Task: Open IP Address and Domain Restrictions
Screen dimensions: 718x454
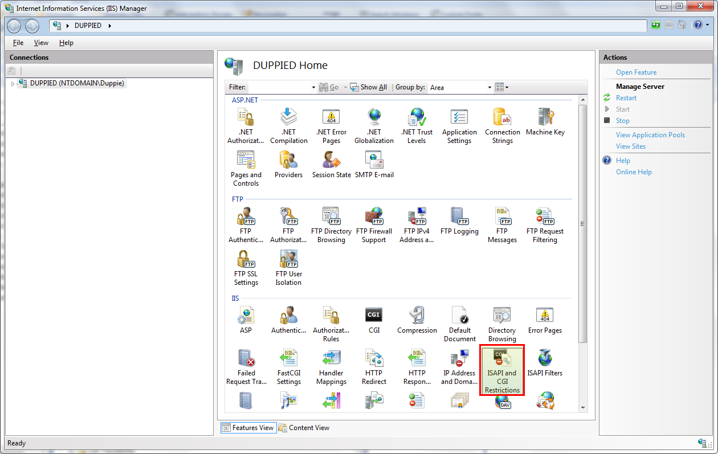Action: click(x=459, y=367)
